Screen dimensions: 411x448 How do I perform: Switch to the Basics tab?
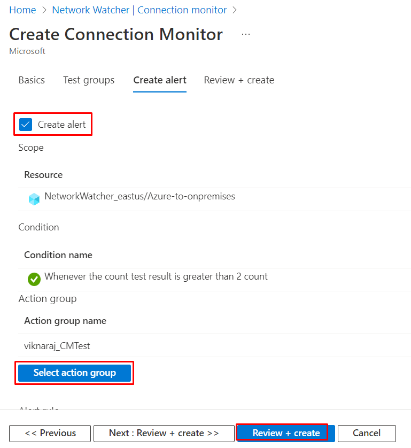(x=31, y=80)
